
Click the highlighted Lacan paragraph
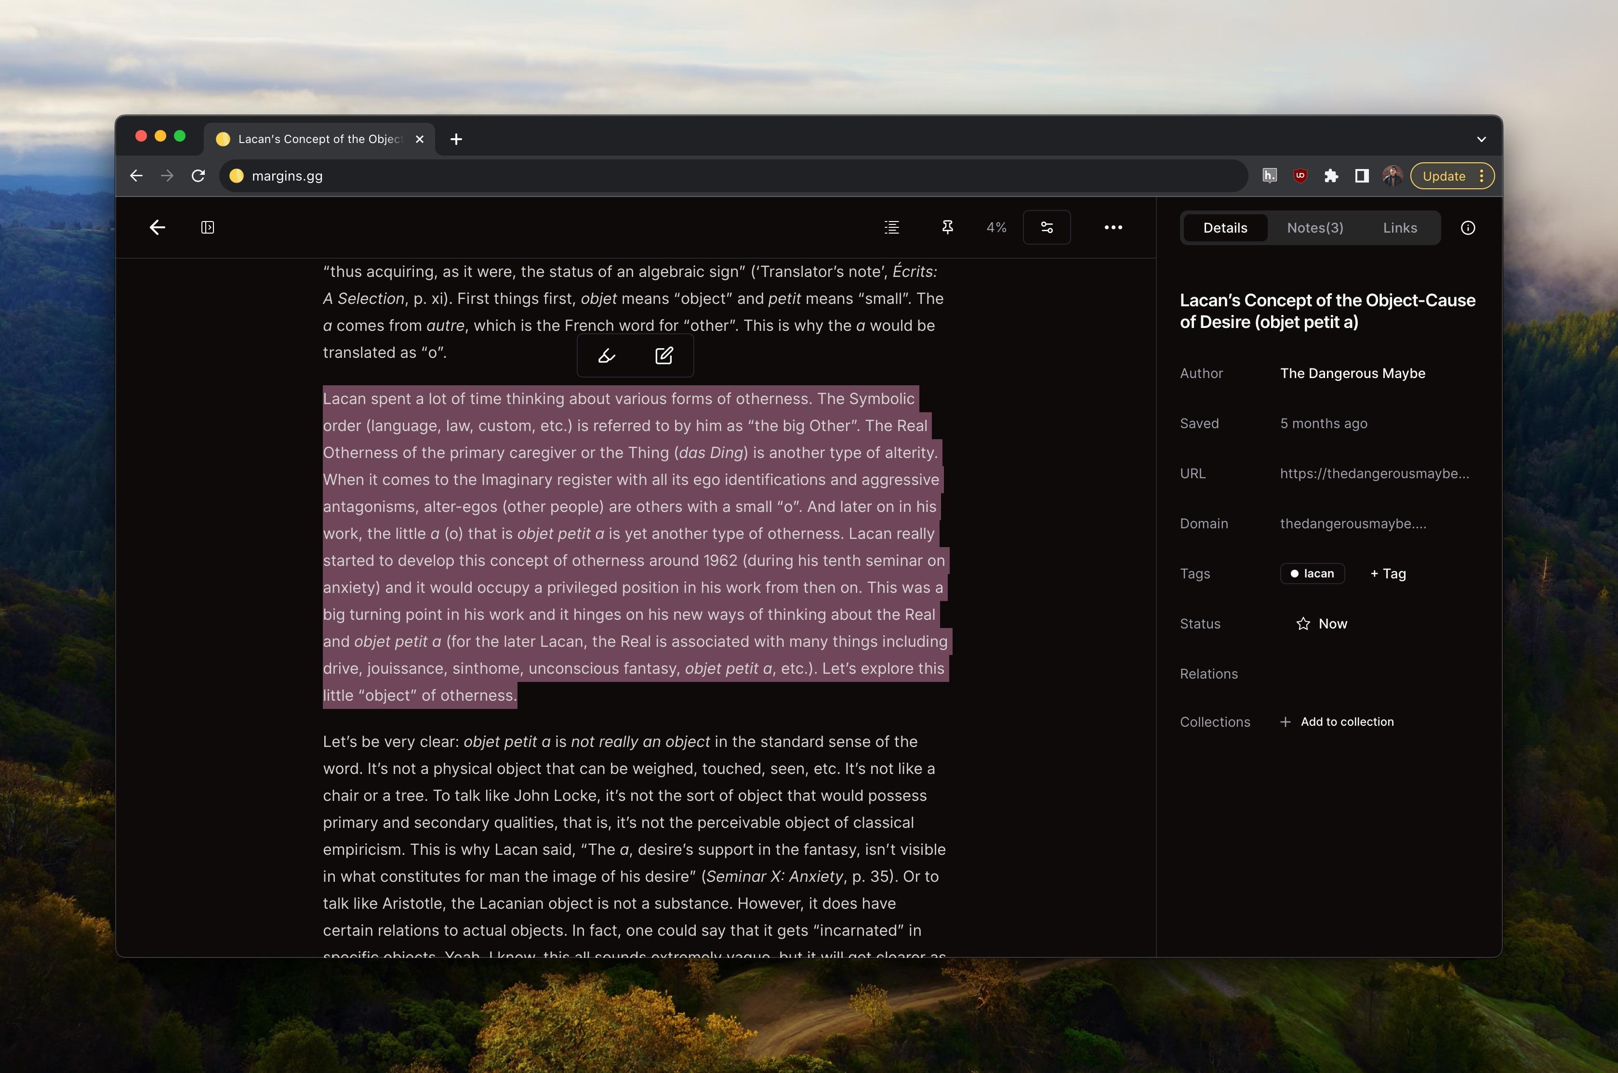tap(636, 547)
